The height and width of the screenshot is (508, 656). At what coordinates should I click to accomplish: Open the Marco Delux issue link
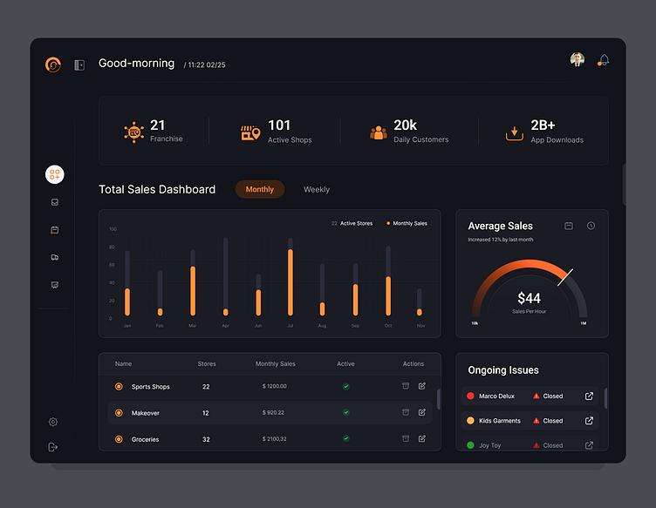(x=589, y=396)
